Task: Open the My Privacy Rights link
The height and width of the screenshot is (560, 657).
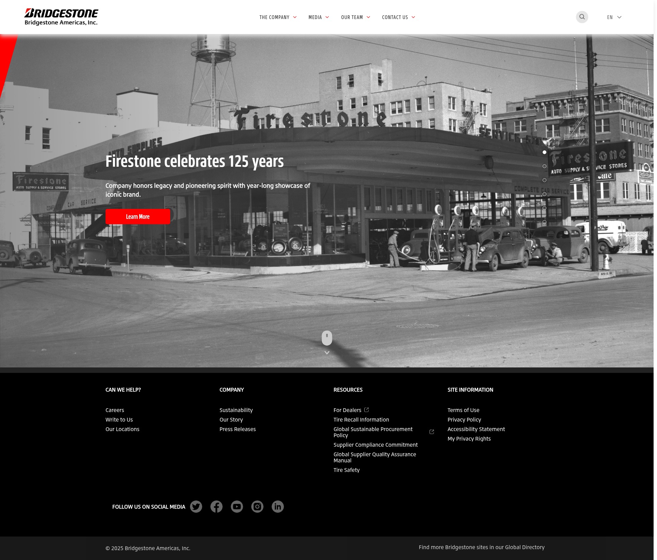Action: (469, 439)
